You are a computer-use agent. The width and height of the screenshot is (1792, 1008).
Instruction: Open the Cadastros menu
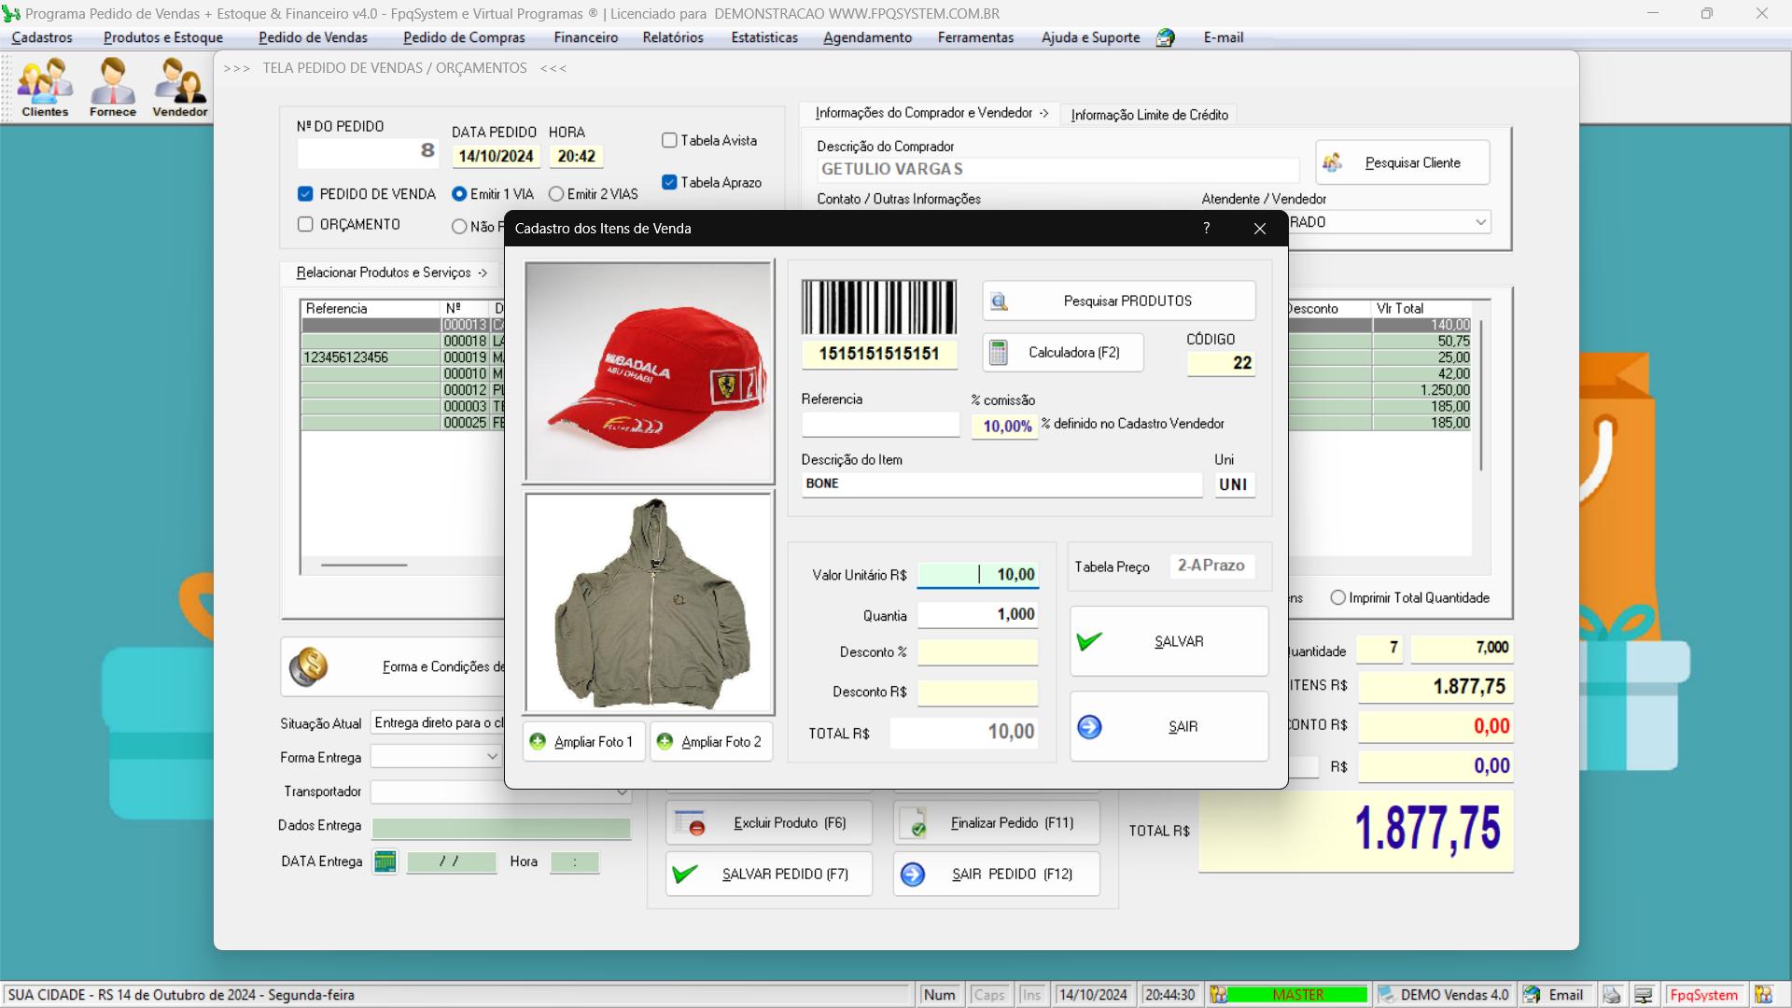(x=42, y=37)
